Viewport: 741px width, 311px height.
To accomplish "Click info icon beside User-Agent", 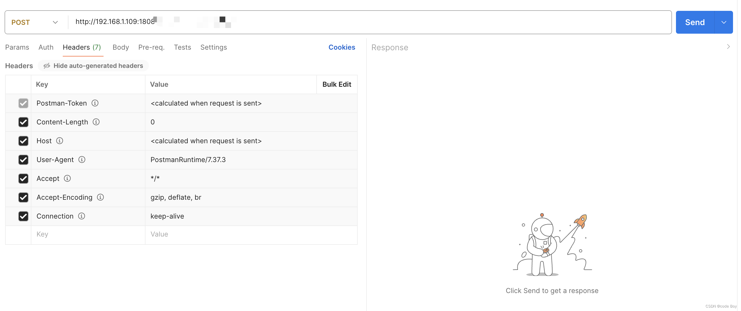I will (82, 160).
